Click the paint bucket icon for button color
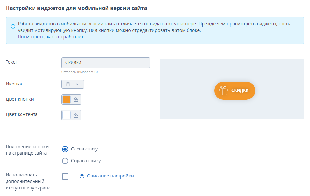310x196 pixels. [76, 99]
